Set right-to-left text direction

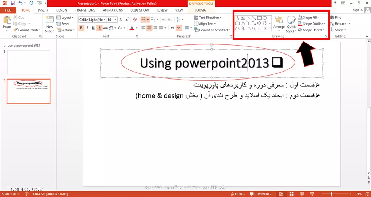click(x=179, y=28)
